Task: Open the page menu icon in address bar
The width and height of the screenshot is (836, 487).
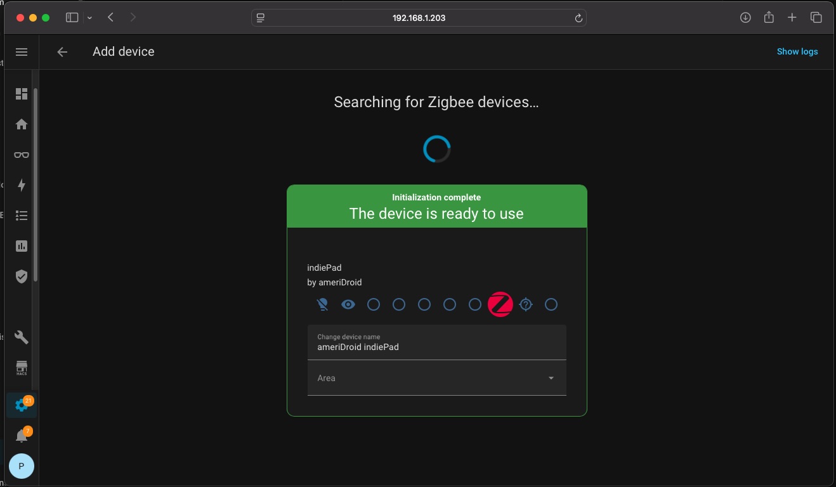Action: [260, 18]
